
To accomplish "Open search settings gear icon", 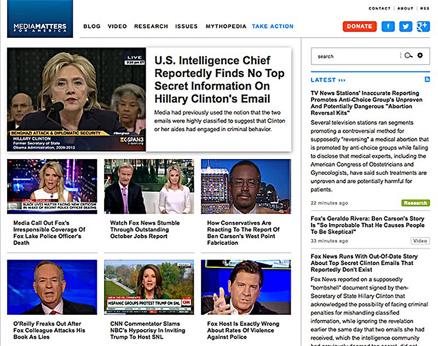I will [x=420, y=55].
